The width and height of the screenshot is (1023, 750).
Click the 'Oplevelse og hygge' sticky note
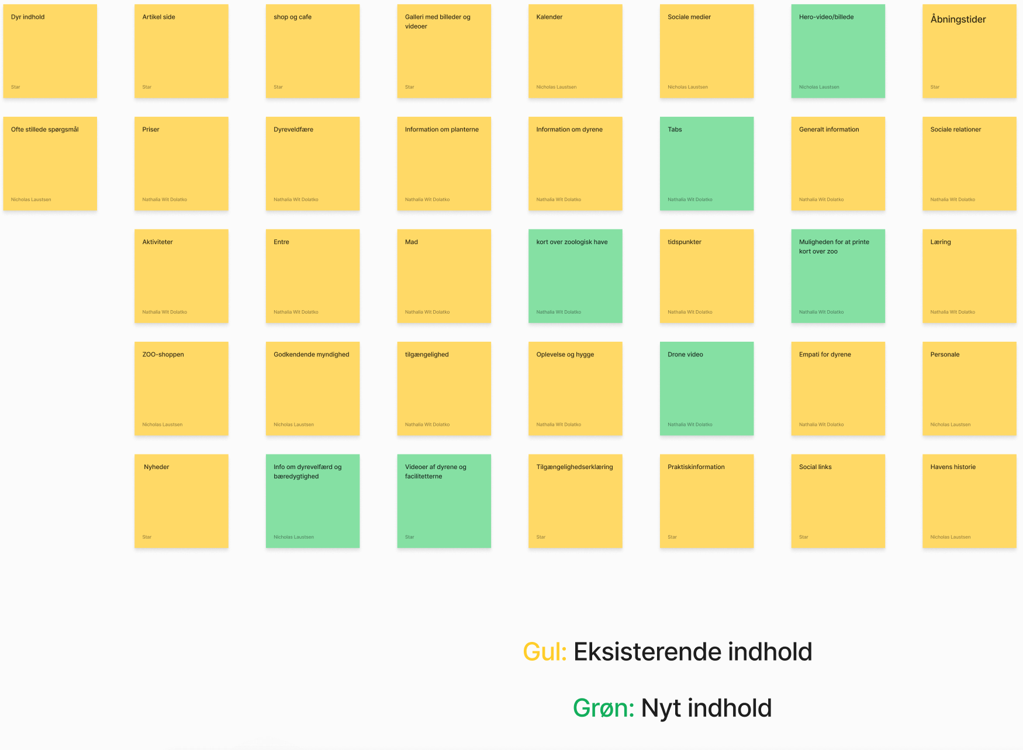575,388
